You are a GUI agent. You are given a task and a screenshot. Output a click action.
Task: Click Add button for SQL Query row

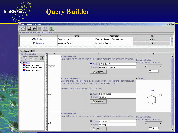(x=152, y=39)
